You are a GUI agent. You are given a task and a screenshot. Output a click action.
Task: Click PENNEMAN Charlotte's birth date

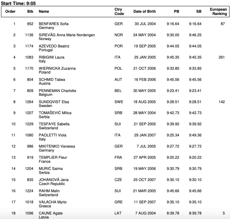145,91
